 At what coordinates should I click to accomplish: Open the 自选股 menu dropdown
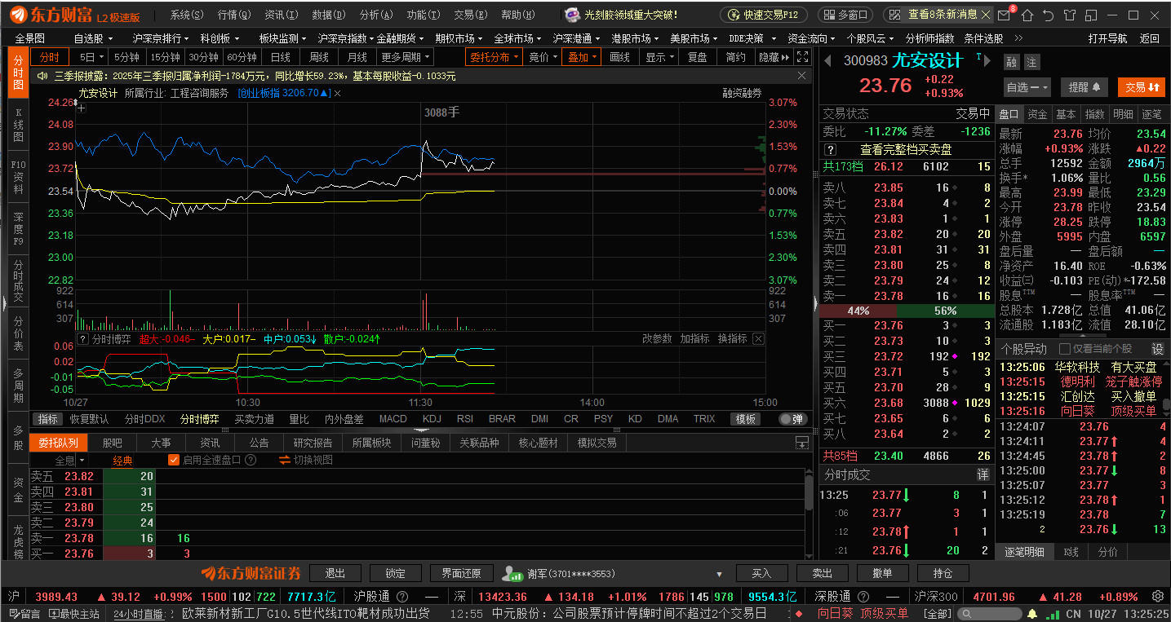click(x=92, y=38)
